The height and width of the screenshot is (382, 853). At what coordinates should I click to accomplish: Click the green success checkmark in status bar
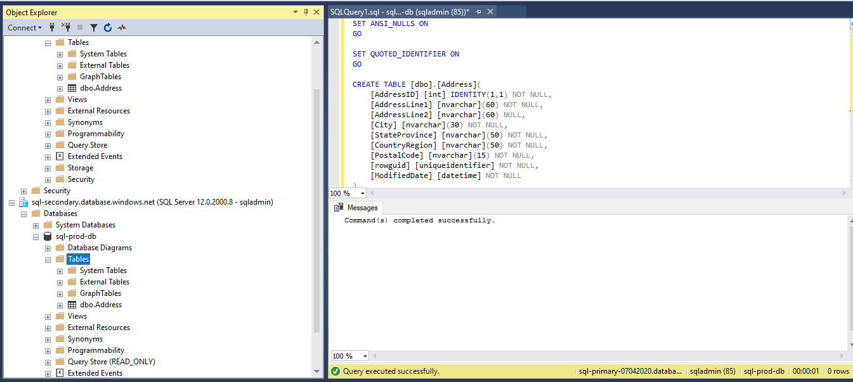click(x=335, y=371)
